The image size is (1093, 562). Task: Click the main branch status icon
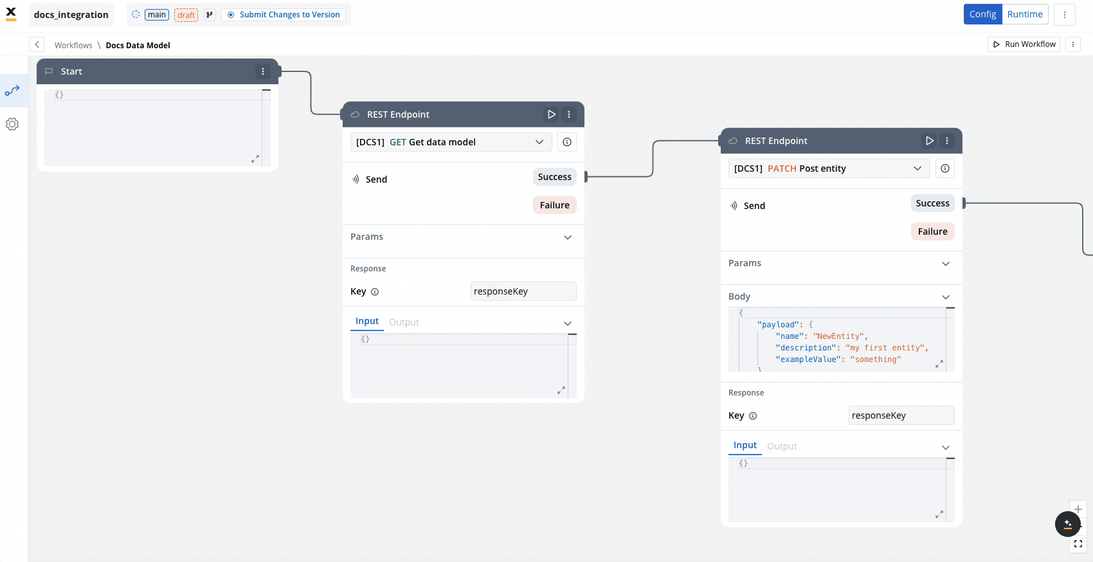tap(136, 14)
